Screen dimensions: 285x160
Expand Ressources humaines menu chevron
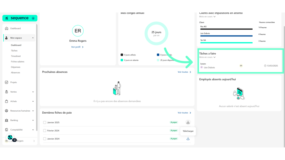[x=33, y=111]
